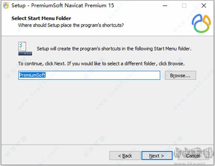Click the window title 'Setup - PremiumSoft Navicat Premium 15'

tap(60, 6)
